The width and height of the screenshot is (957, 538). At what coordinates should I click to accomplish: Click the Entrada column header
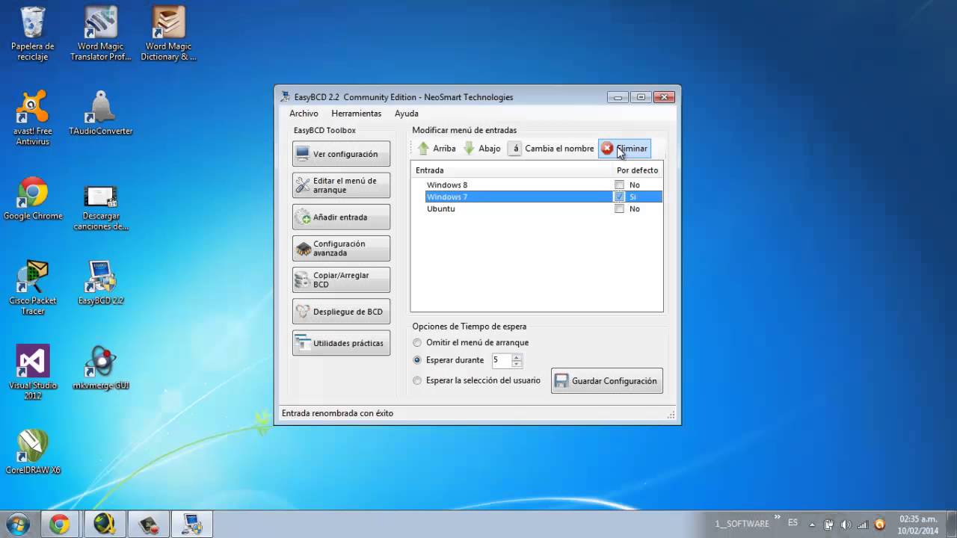(x=512, y=170)
